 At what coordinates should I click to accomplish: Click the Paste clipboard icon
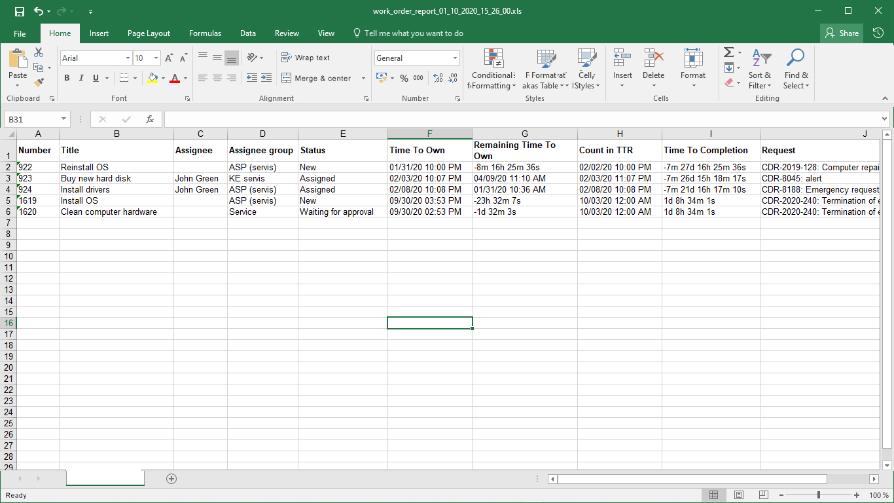(18, 58)
